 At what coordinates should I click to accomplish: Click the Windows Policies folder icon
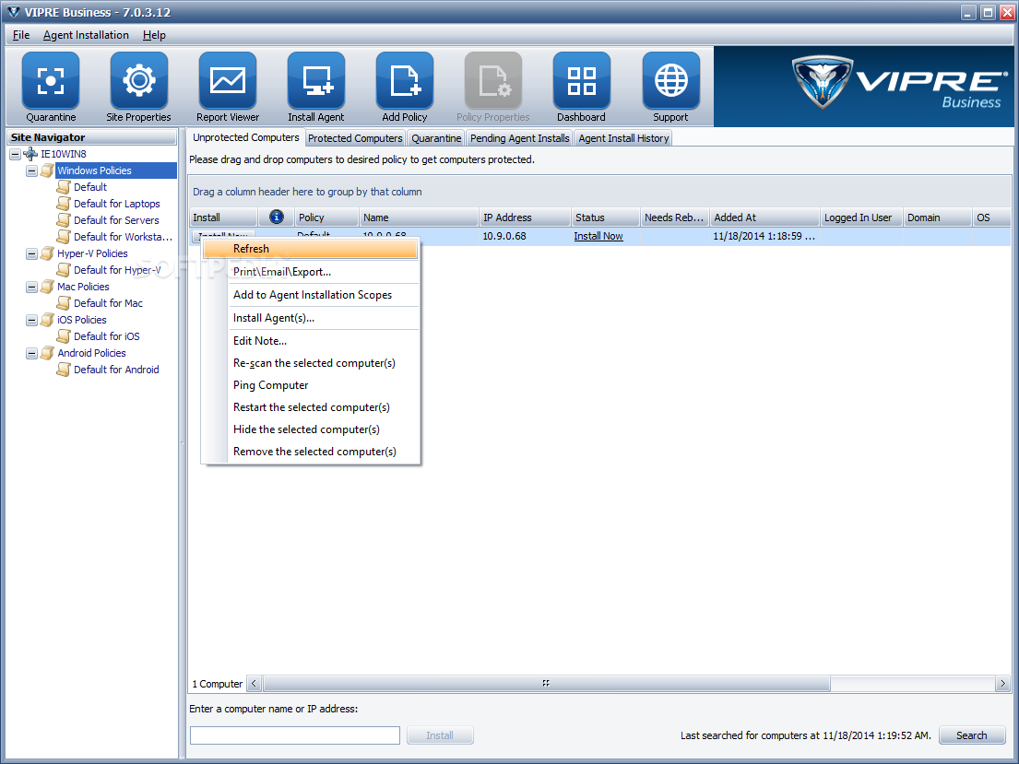coord(47,170)
